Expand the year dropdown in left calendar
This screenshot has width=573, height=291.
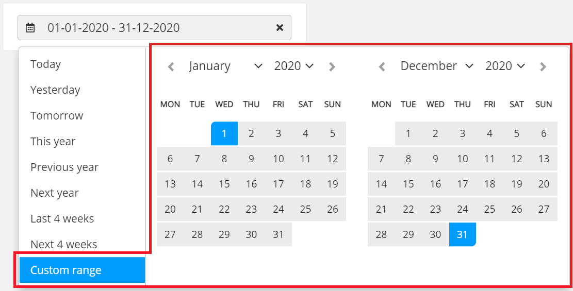[294, 66]
